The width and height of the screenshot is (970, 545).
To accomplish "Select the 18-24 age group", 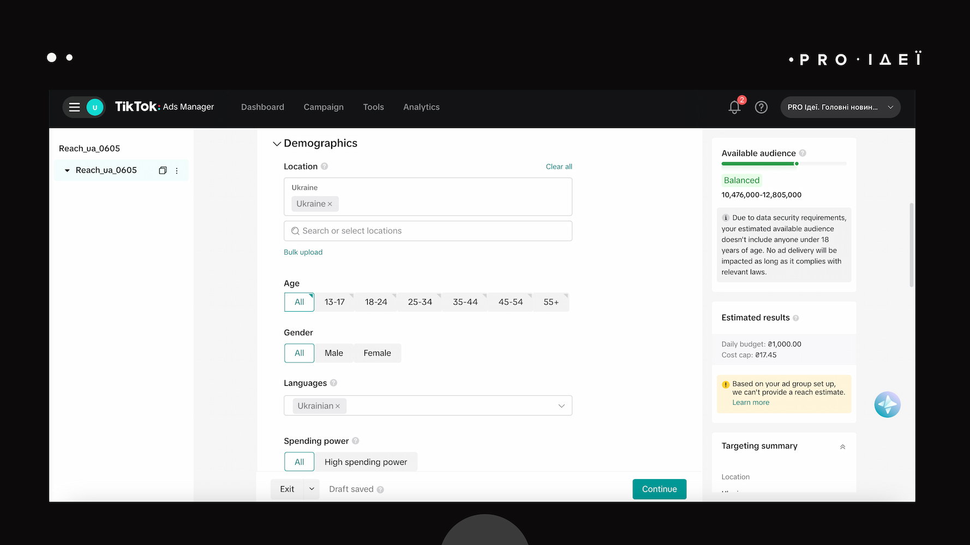I will tap(376, 302).
